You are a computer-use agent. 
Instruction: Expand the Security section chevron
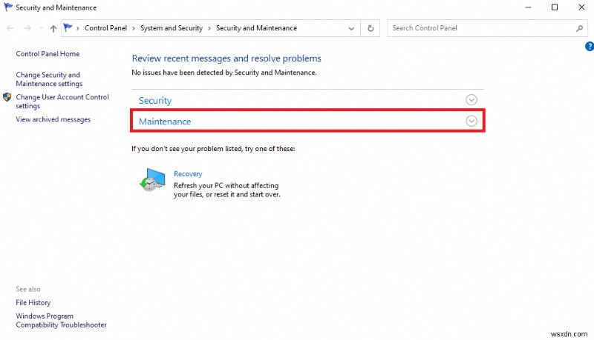tap(471, 100)
